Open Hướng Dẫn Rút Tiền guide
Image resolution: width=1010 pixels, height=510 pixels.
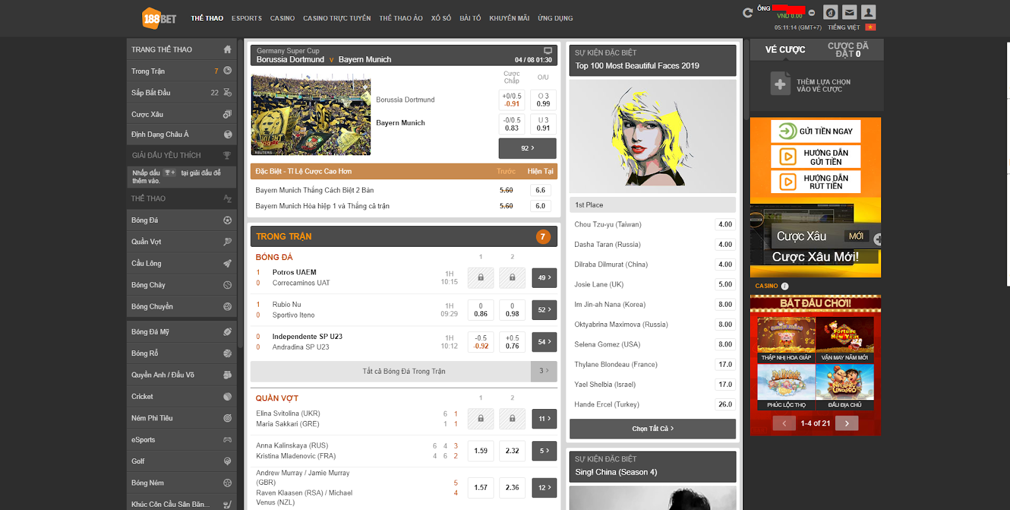click(x=816, y=182)
